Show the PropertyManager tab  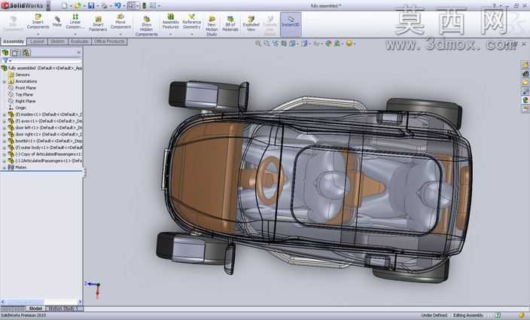tap(16, 53)
